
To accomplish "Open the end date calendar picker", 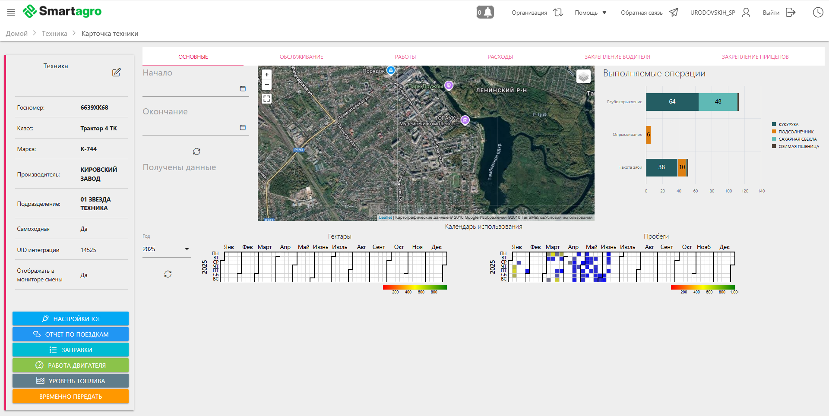I will (243, 127).
